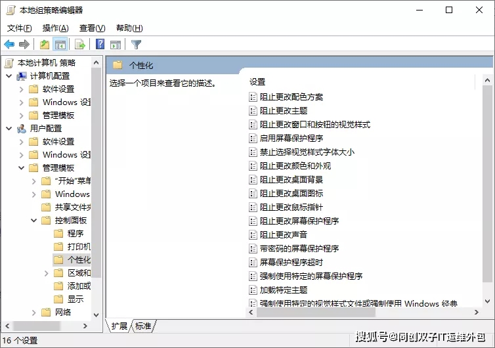Expand 软件设置 under 计算机配置

pyautogui.click(x=22, y=89)
